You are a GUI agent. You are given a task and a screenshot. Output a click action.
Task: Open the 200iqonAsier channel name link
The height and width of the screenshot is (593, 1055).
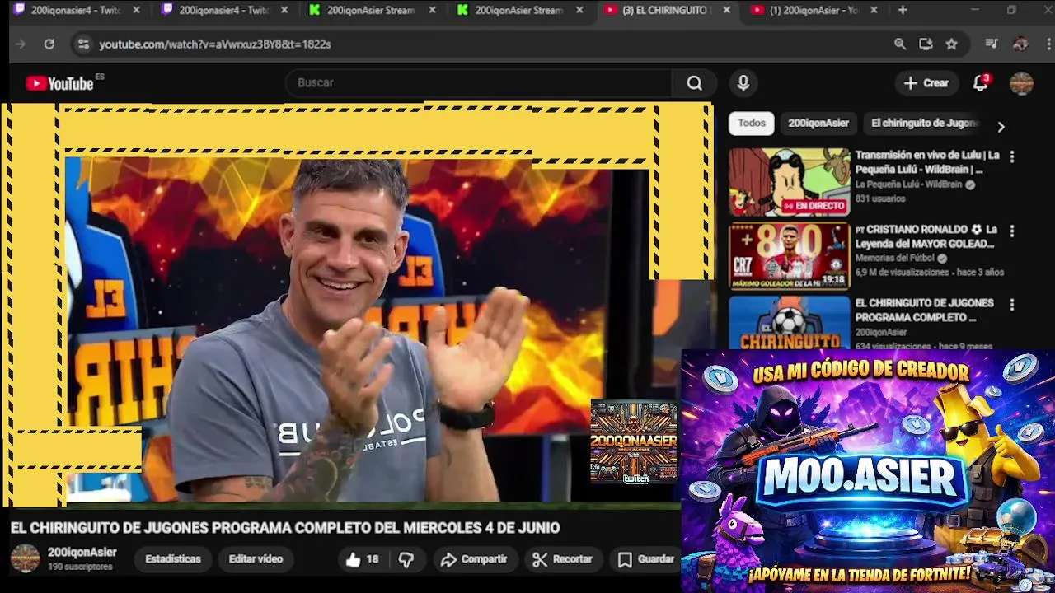[82, 553]
